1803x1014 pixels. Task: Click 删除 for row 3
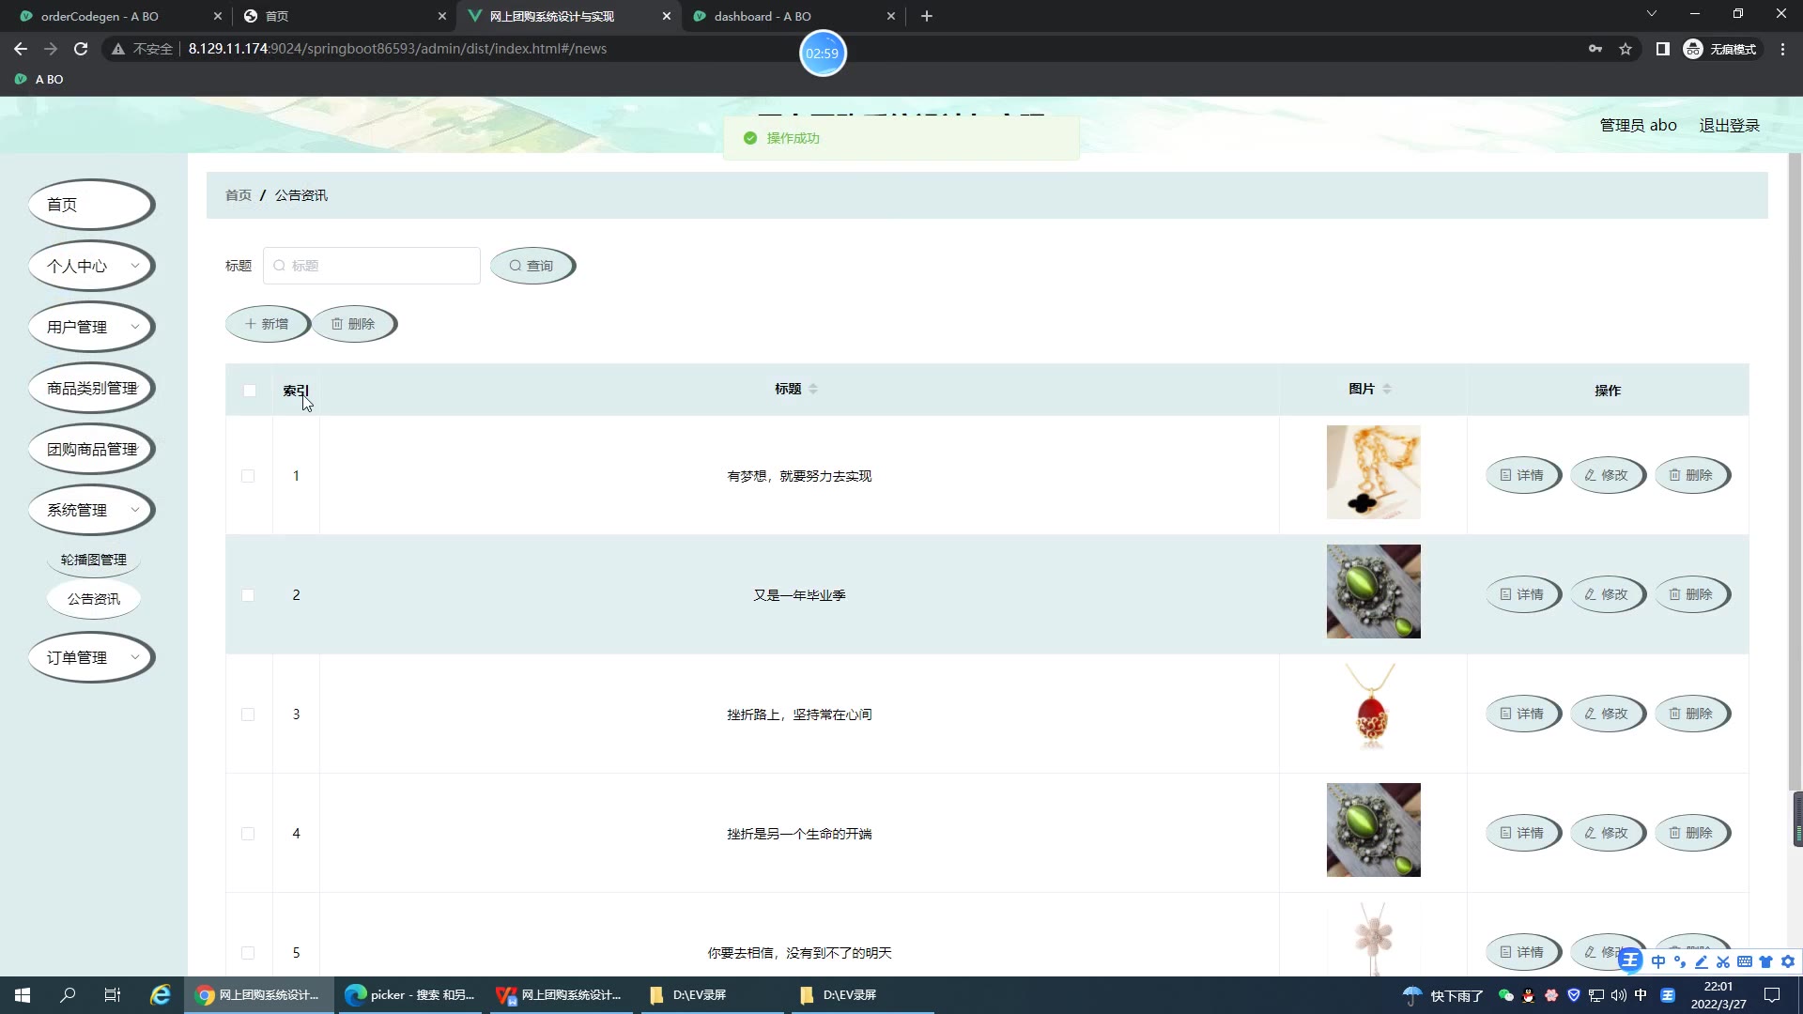pos(1691,714)
